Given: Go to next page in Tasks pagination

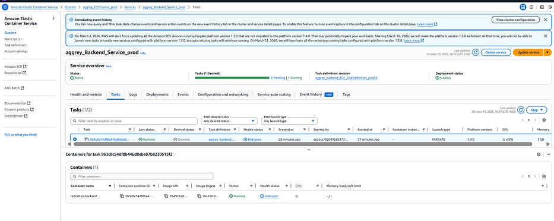Looking at the screenshot, I should [x=535, y=120].
